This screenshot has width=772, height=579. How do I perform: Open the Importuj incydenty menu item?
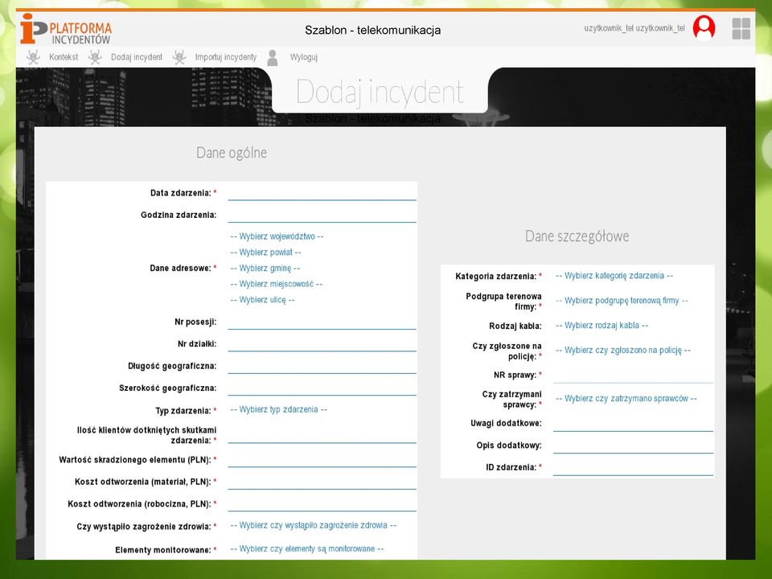tap(225, 57)
